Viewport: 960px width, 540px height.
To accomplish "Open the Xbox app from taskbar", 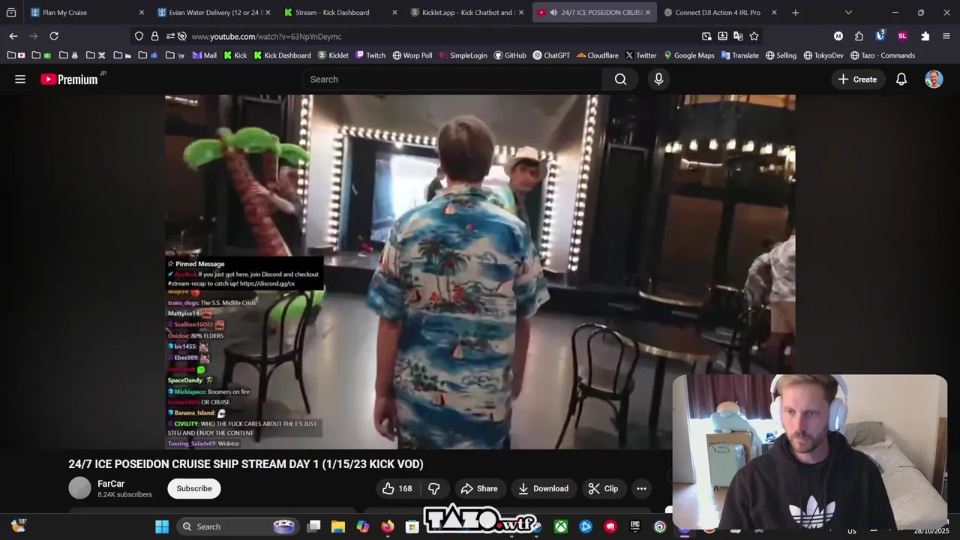I will [x=561, y=526].
